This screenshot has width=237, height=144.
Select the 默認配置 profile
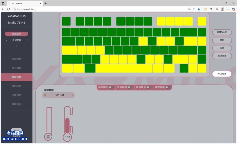click(x=17, y=41)
